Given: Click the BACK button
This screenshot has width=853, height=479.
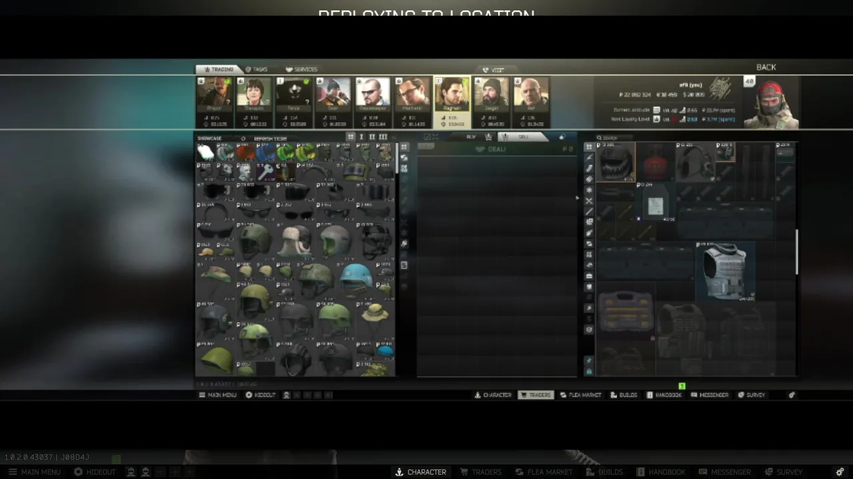Looking at the screenshot, I should pos(766,67).
